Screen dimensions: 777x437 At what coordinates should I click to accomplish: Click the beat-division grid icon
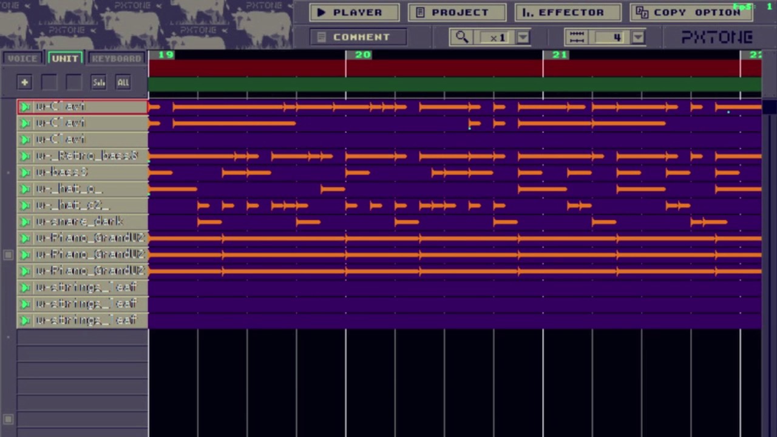pyautogui.click(x=577, y=37)
